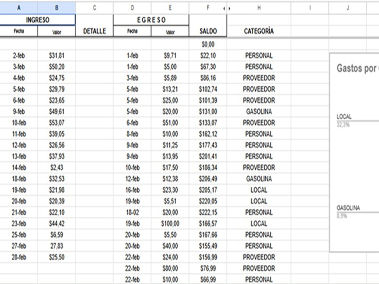Select ingreso value $24,75
This screenshot has height=284, width=379.
56,78
